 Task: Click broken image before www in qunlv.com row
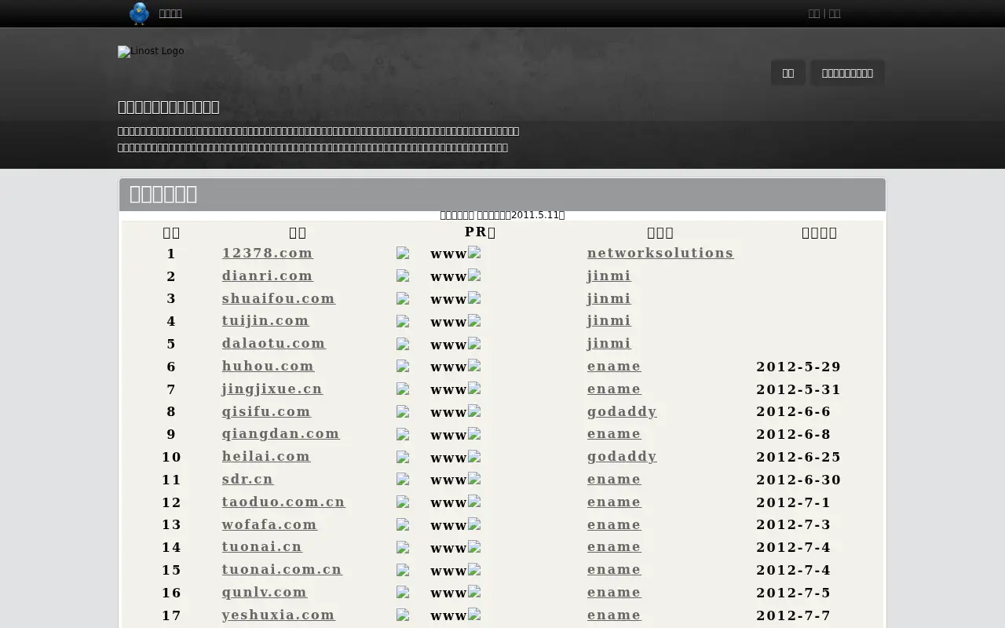pyautogui.click(x=403, y=593)
